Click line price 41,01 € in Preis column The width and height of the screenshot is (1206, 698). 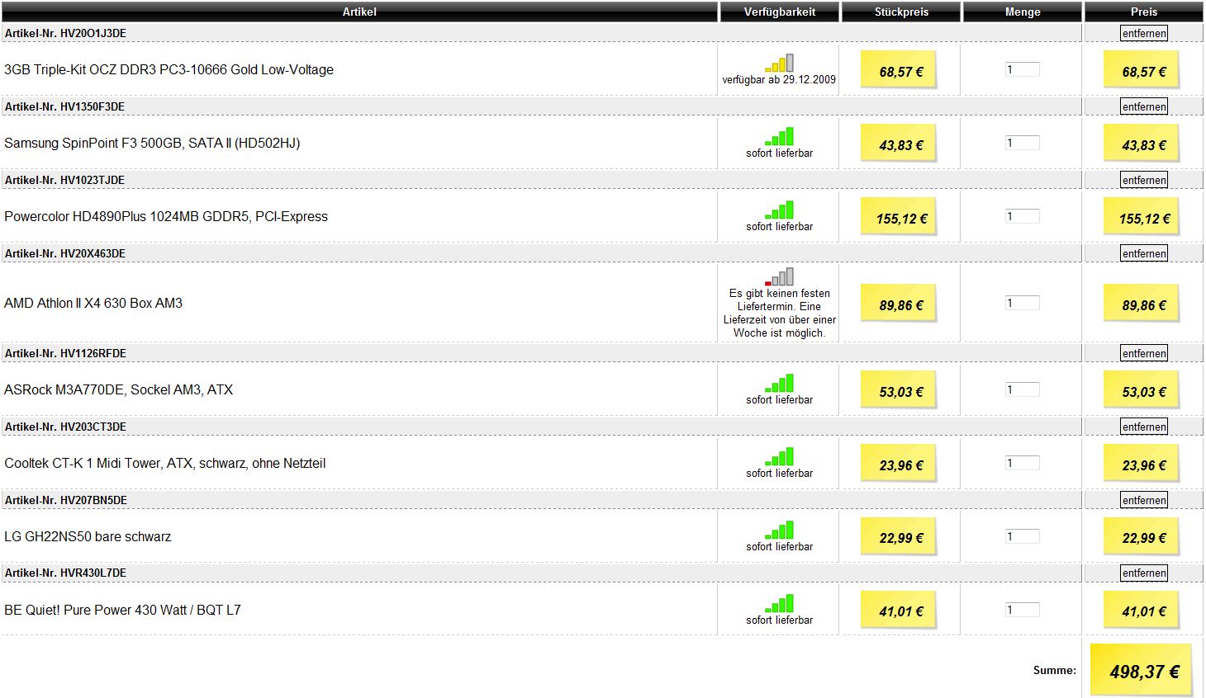[x=1142, y=610]
